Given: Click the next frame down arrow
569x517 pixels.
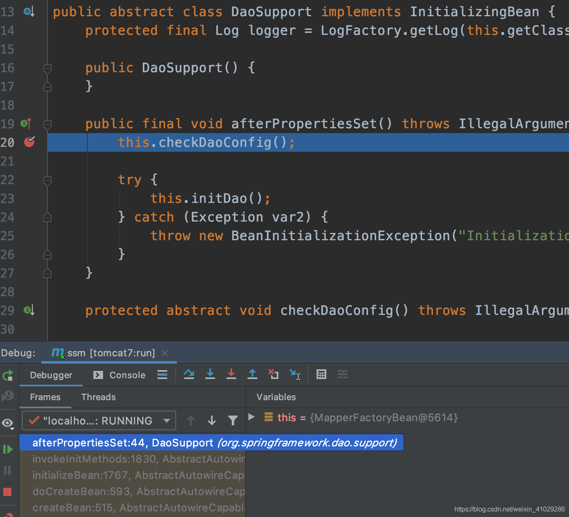Looking at the screenshot, I should pyautogui.click(x=212, y=420).
